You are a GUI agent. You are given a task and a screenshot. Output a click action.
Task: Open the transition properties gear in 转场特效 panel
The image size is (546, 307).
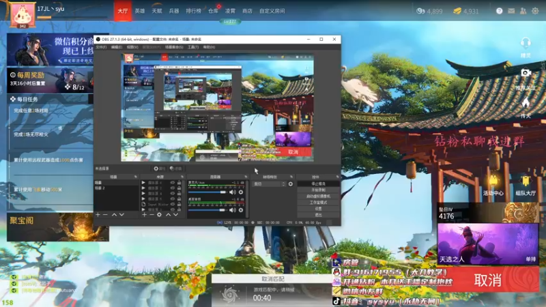click(x=291, y=184)
